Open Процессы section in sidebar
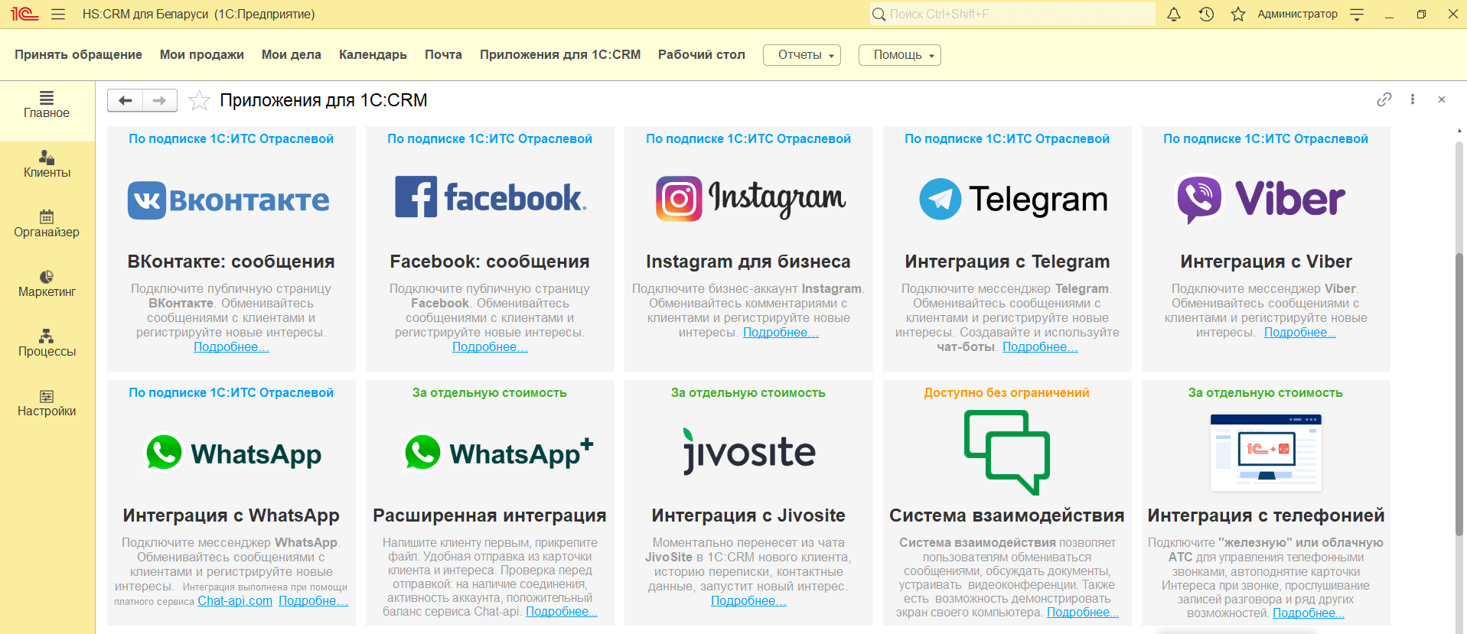This screenshot has height=634, width=1467. click(x=47, y=343)
